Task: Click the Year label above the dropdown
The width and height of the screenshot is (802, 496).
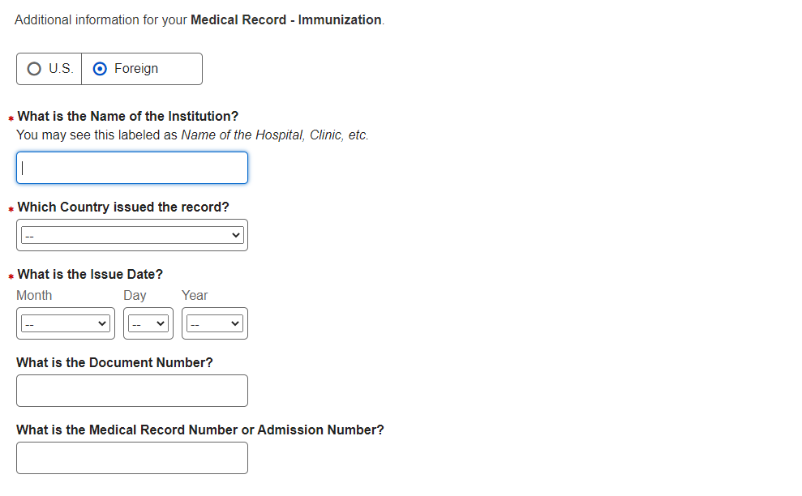Action: coord(195,295)
